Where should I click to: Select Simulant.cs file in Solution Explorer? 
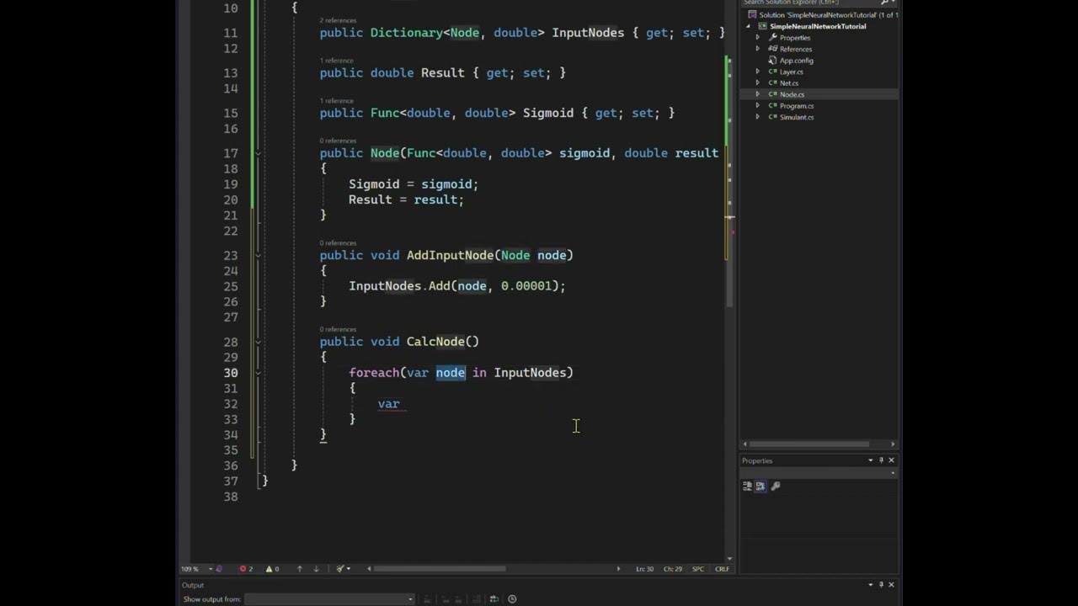click(x=796, y=117)
